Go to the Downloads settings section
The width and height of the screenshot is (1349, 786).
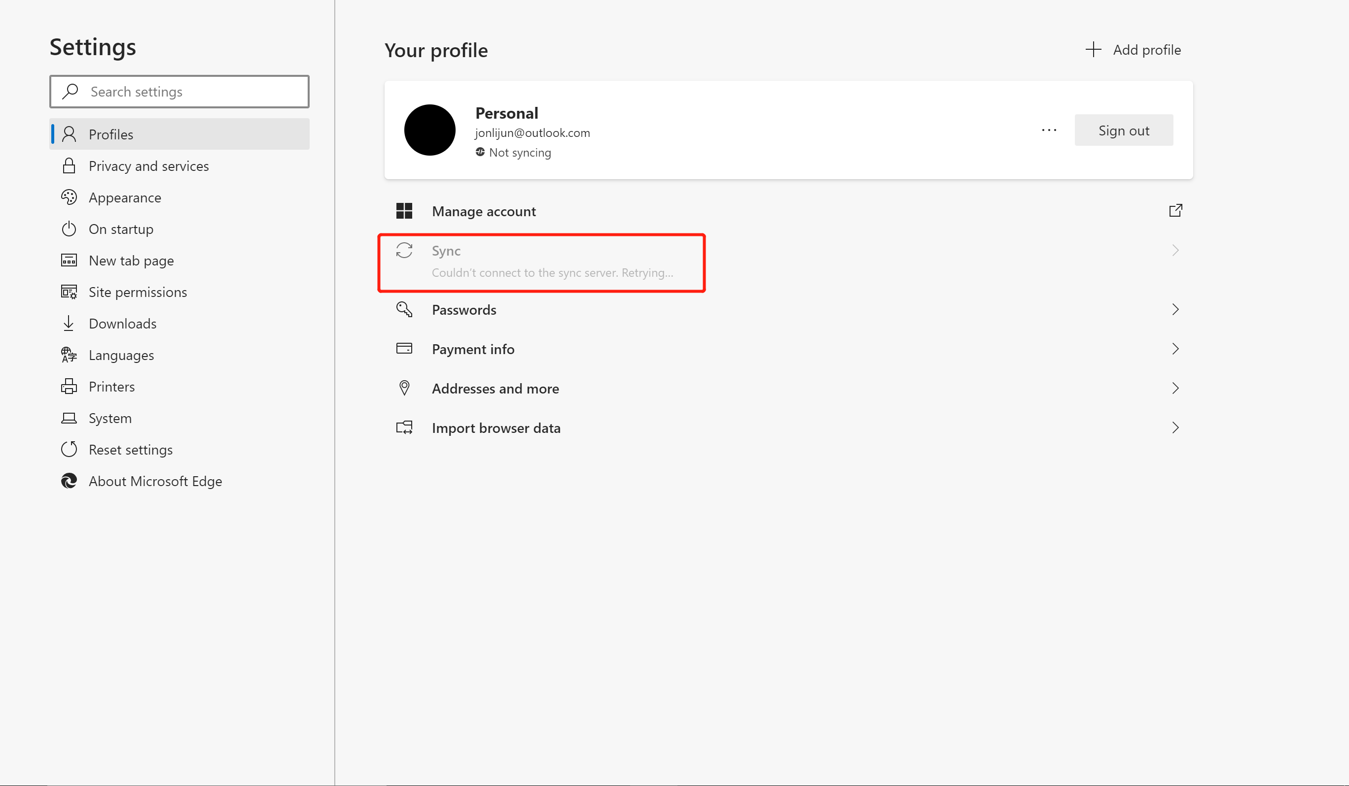point(123,324)
